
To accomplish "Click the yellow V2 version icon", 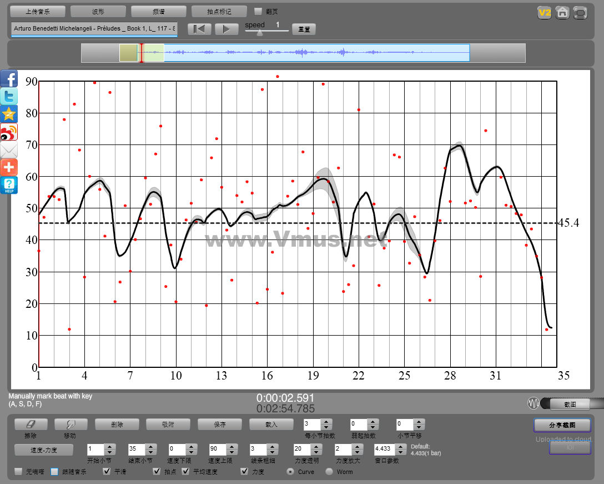I will [545, 13].
